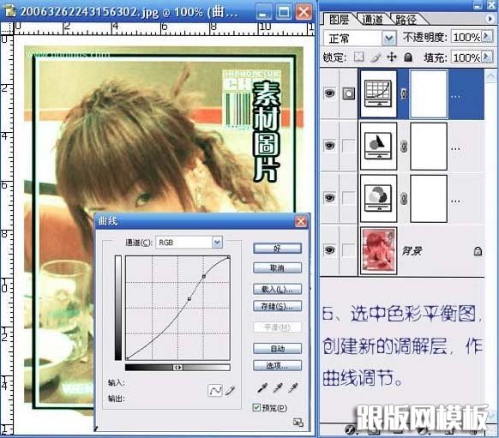
Task: Expand the opacity 100% slider arrow
Action: tap(487, 36)
